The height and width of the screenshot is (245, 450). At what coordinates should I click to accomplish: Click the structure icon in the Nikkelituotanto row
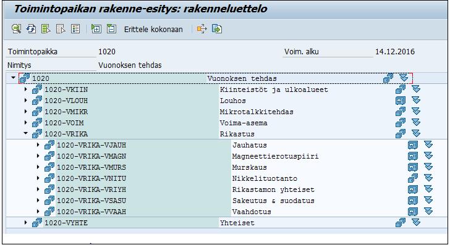click(x=413, y=178)
